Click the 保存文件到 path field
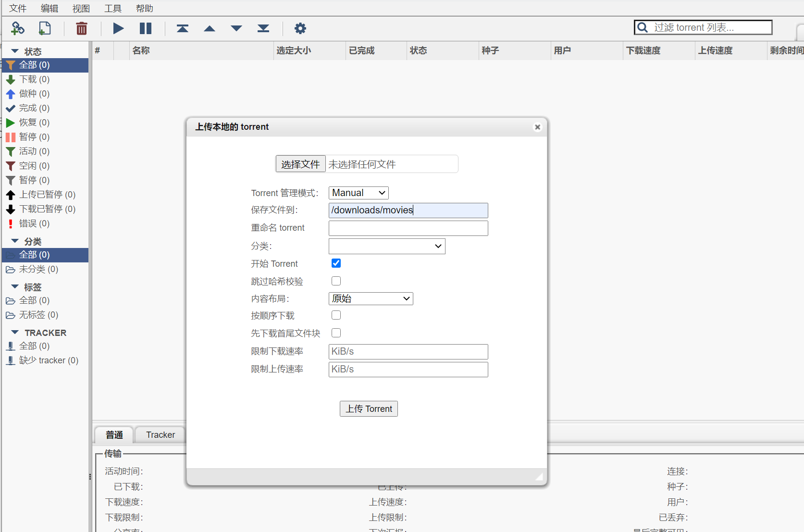 (408, 210)
